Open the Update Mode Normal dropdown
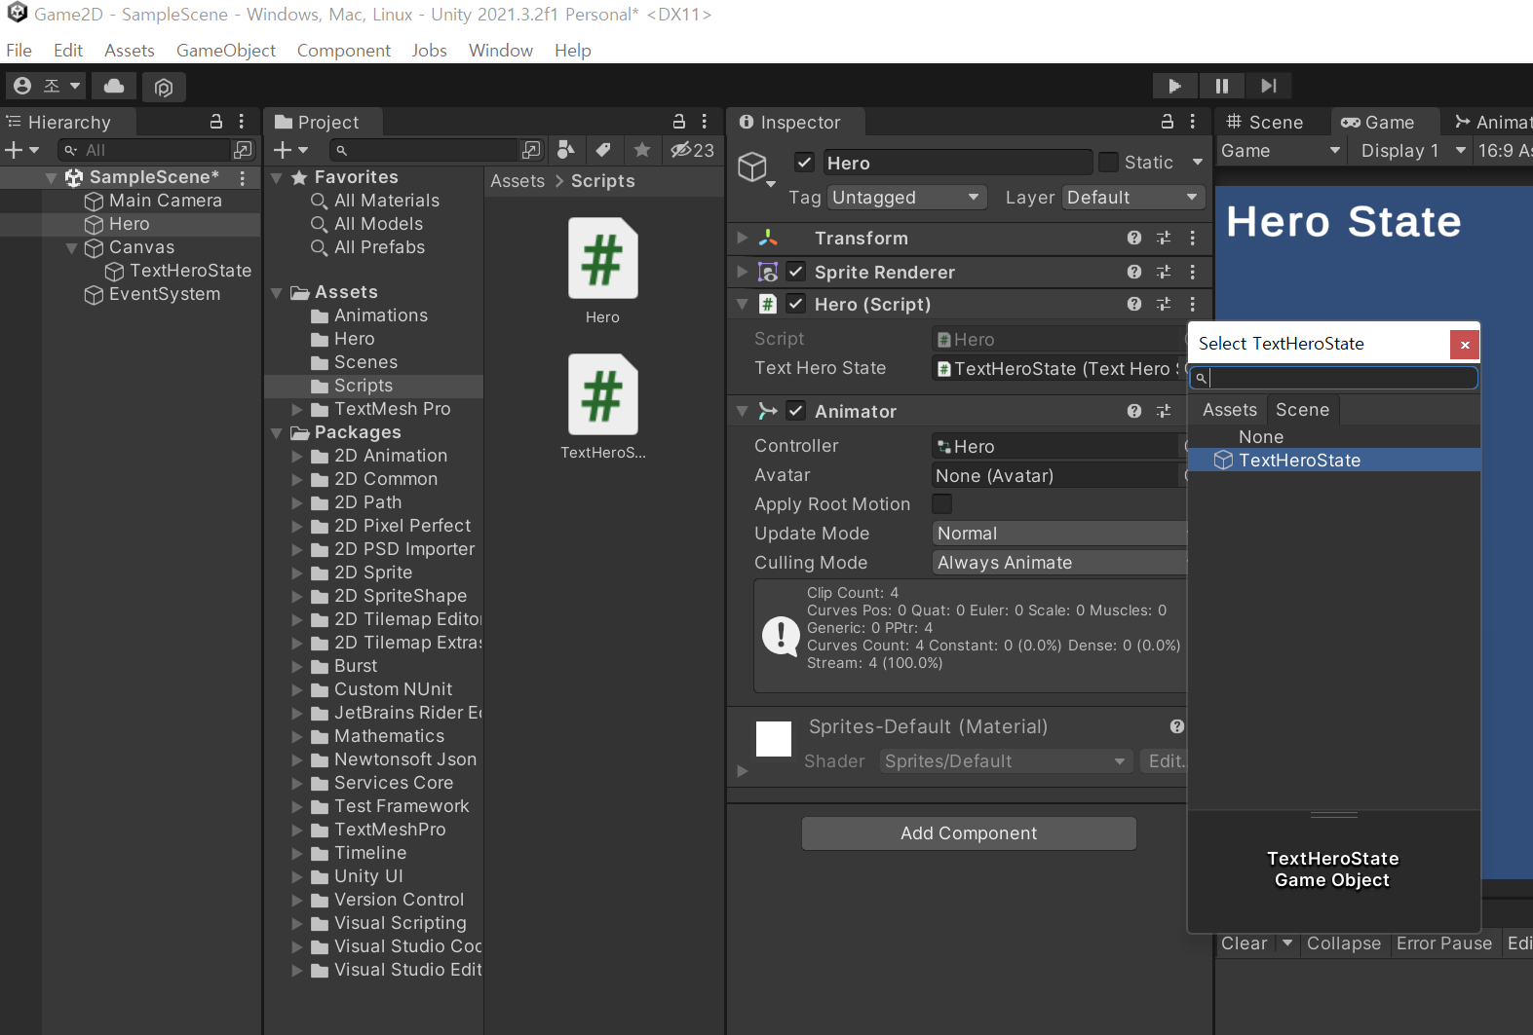Screen dimensions: 1533x1035 [1059, 534]
